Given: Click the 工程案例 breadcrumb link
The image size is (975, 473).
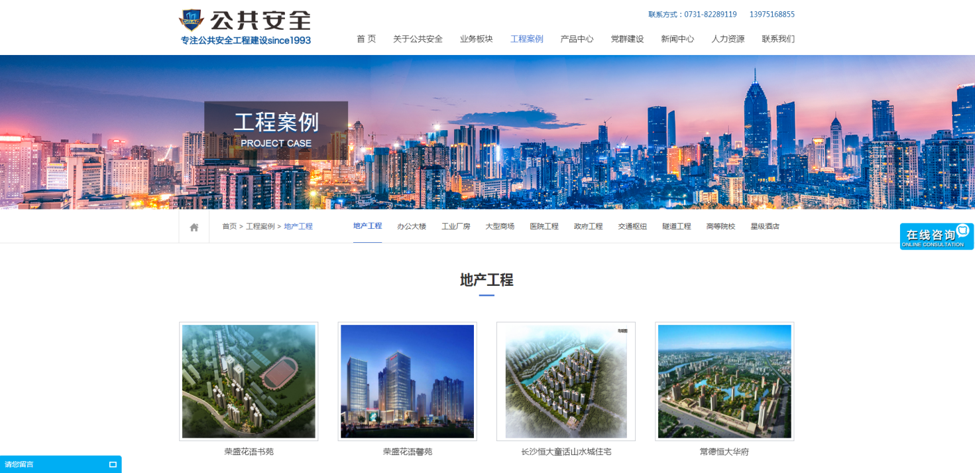Looking at the screenshot, I should (260, 226).
